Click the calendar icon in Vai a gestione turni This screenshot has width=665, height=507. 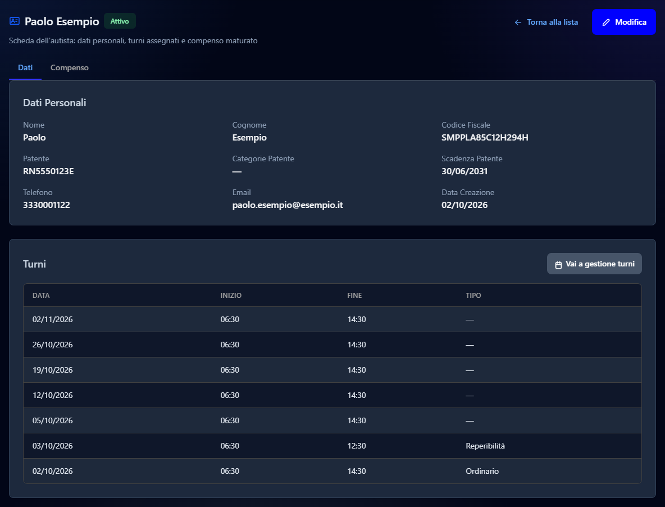558,264
